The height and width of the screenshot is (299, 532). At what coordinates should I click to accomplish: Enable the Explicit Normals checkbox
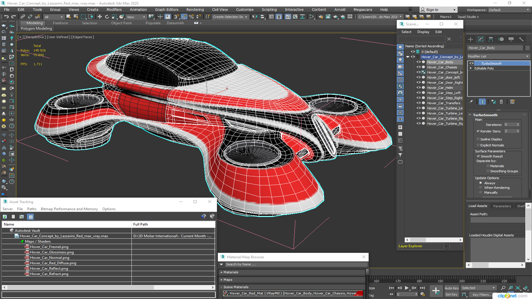pos(478,145)
